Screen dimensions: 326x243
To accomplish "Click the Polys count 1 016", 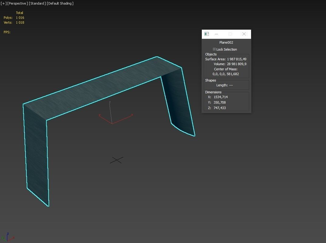I will point(20,18).
